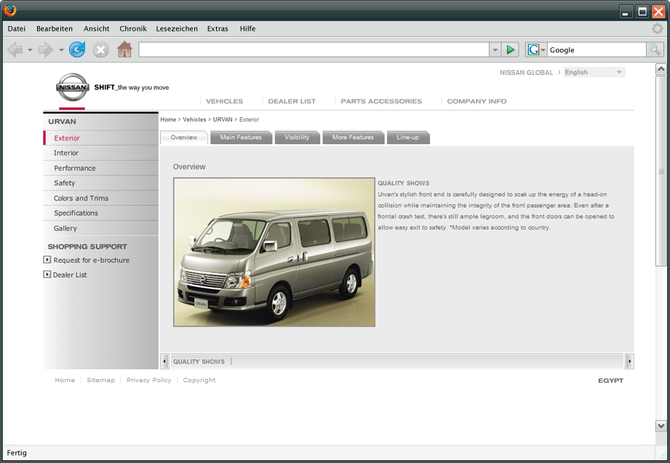Select Interior in the URVAN sidebar
This screenshot has height=463, width=670.
(x=101, y=153)
